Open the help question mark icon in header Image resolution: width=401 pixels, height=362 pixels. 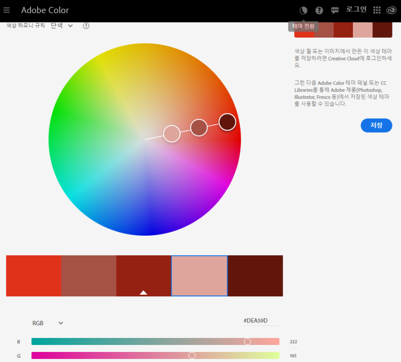[x=319, y=11]
